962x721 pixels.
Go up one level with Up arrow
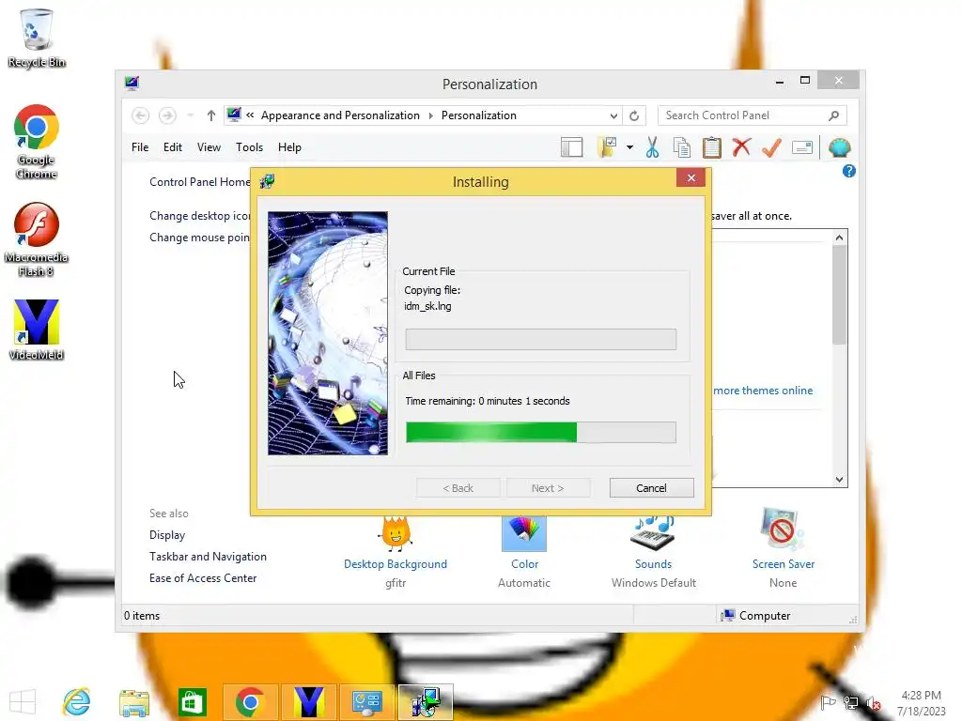tap(211, 115)
